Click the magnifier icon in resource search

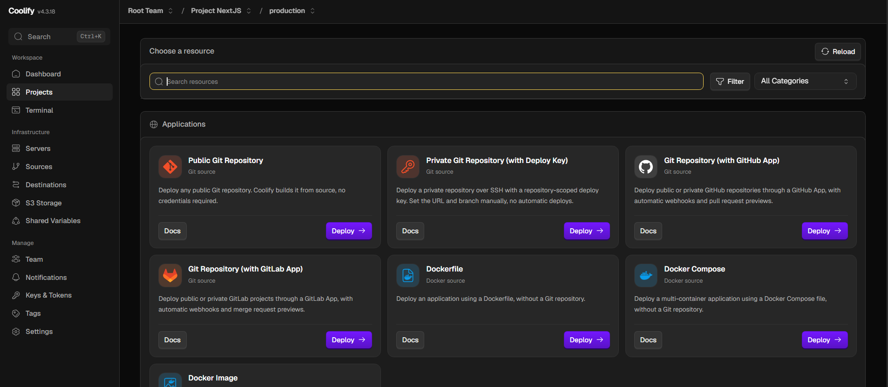click(x=159, y=81)
